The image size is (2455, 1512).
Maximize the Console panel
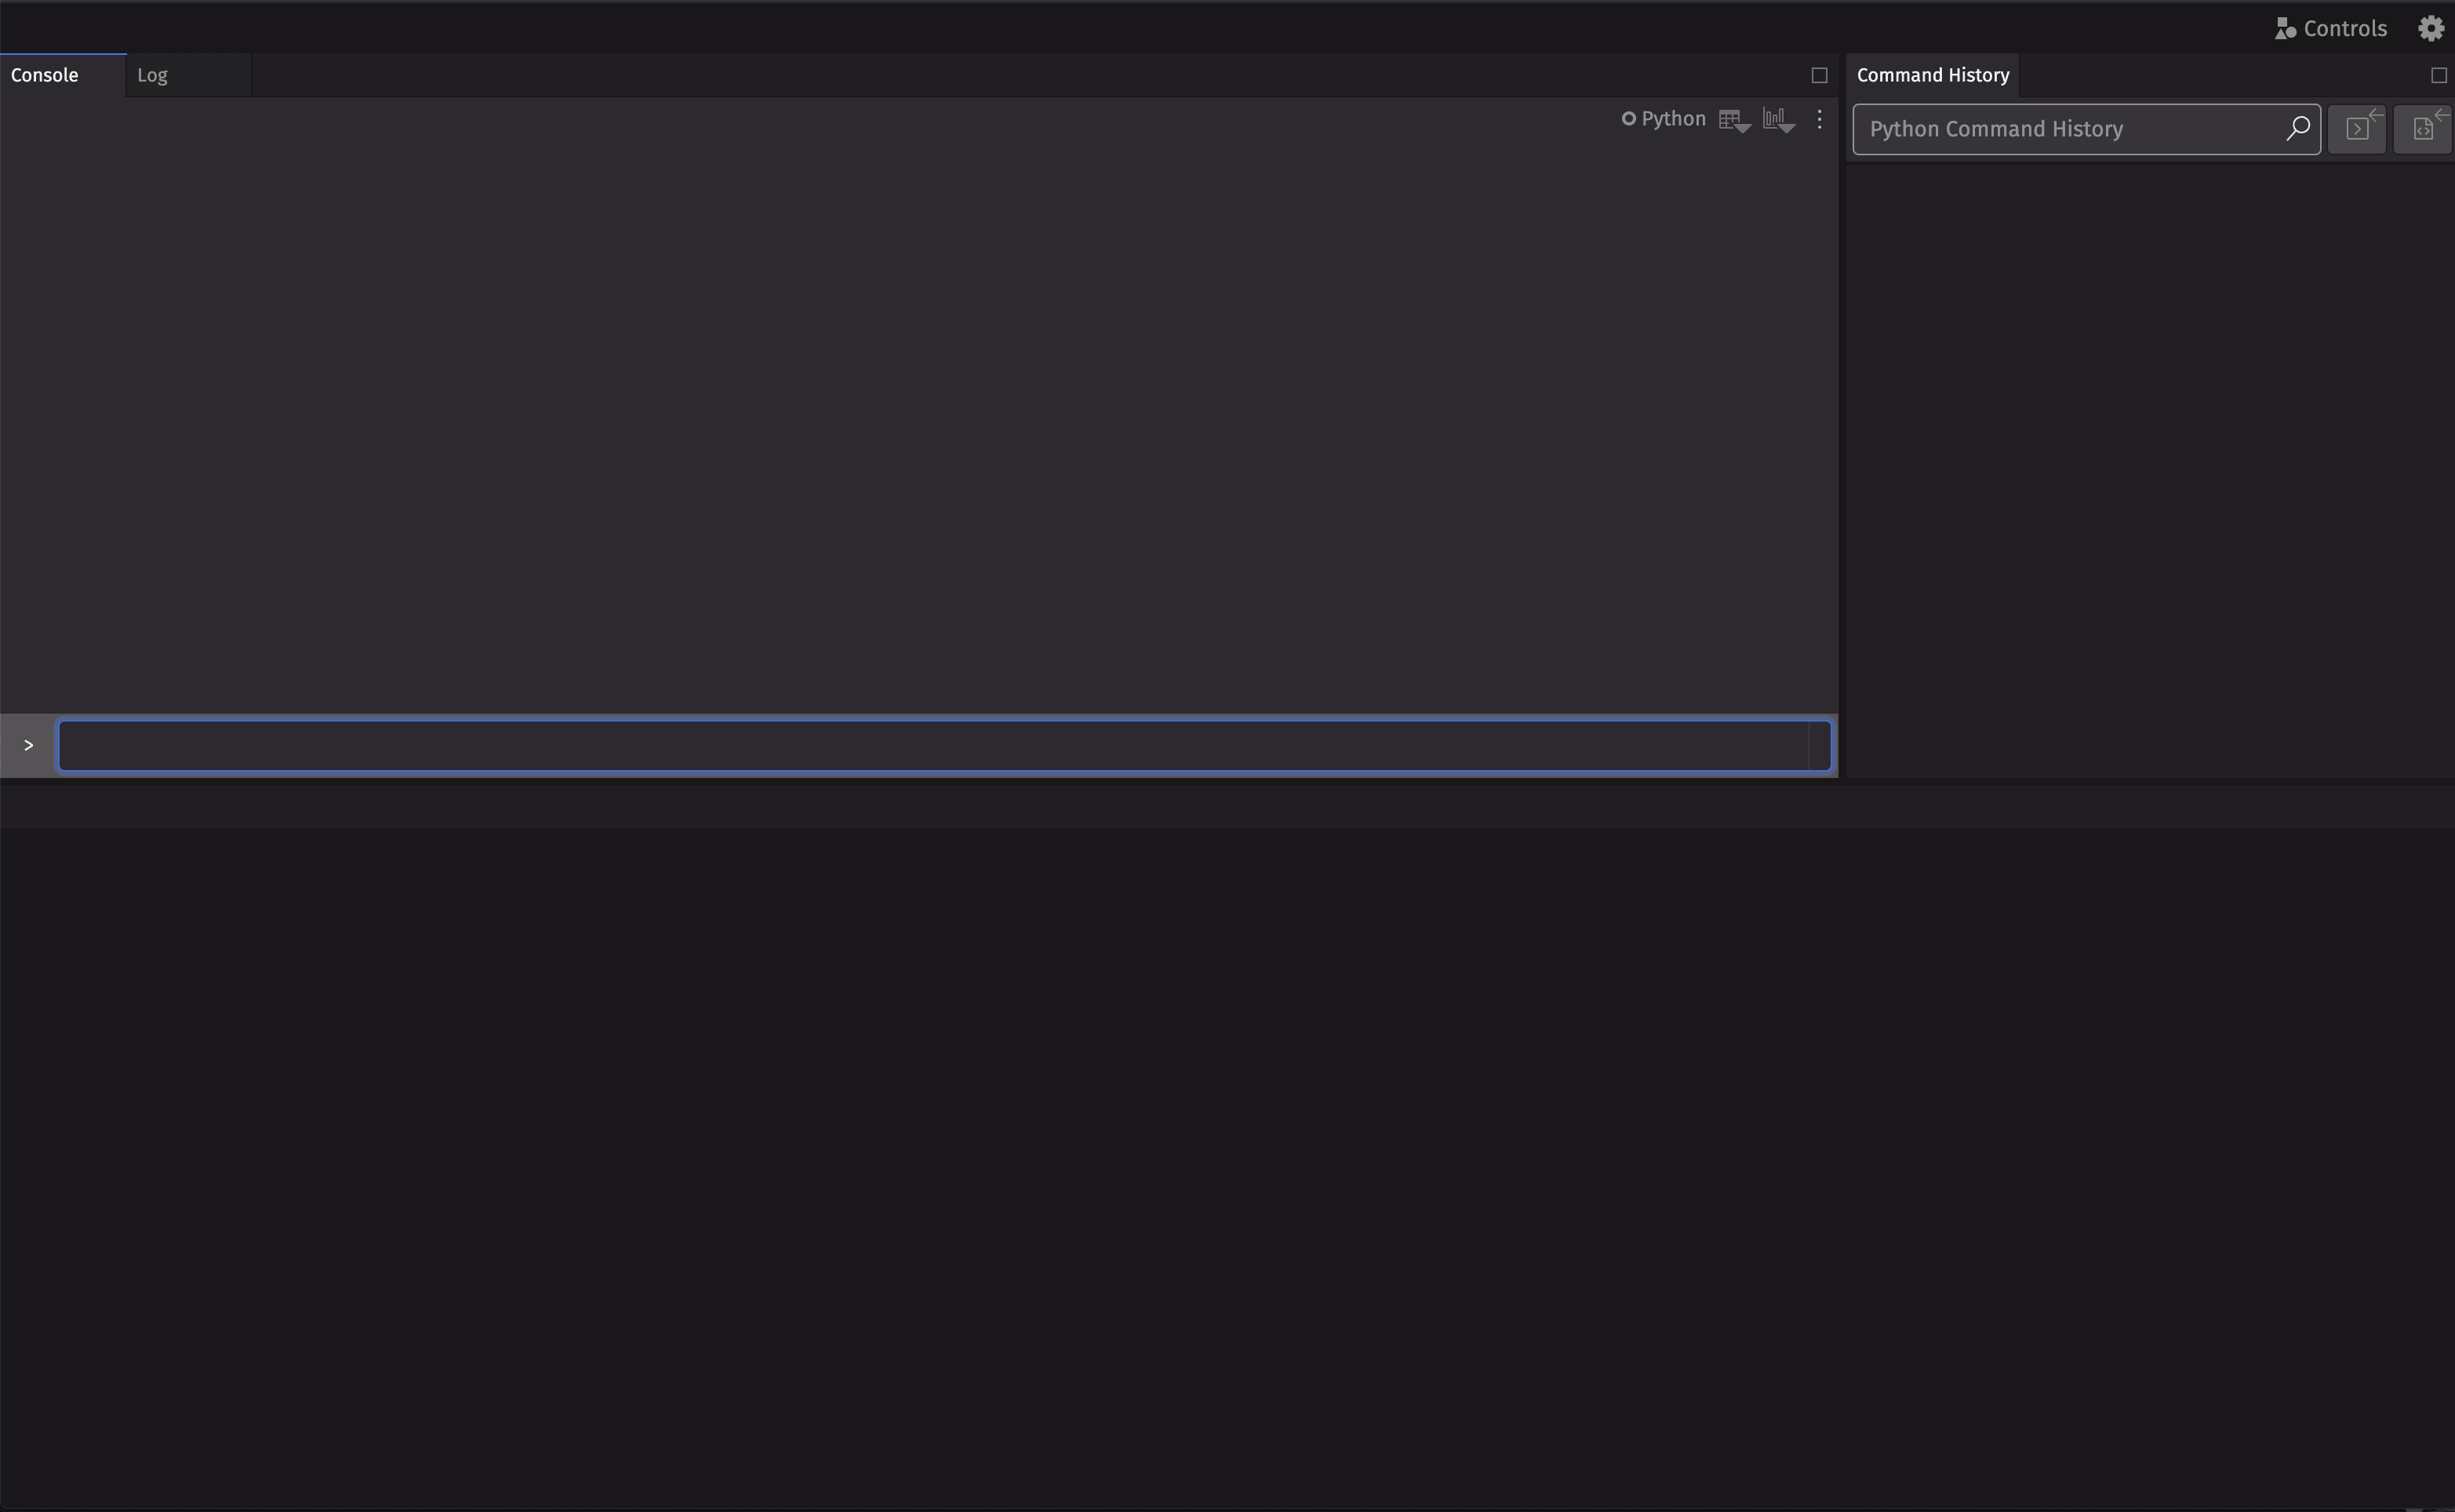(1819, 75)
